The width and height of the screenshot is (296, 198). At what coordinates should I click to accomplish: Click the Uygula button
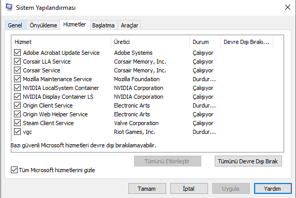pos(231,188)
